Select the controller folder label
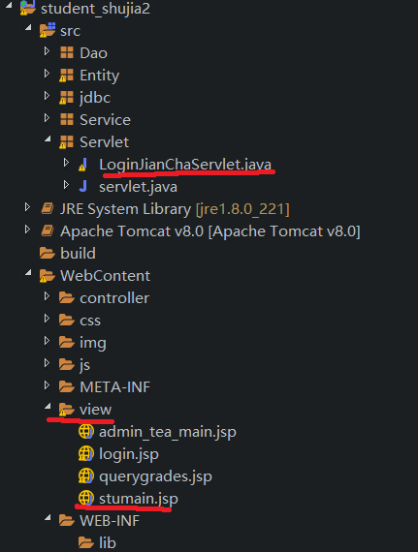This screenshot has height=552, width=418. click(x=114, y=298)
